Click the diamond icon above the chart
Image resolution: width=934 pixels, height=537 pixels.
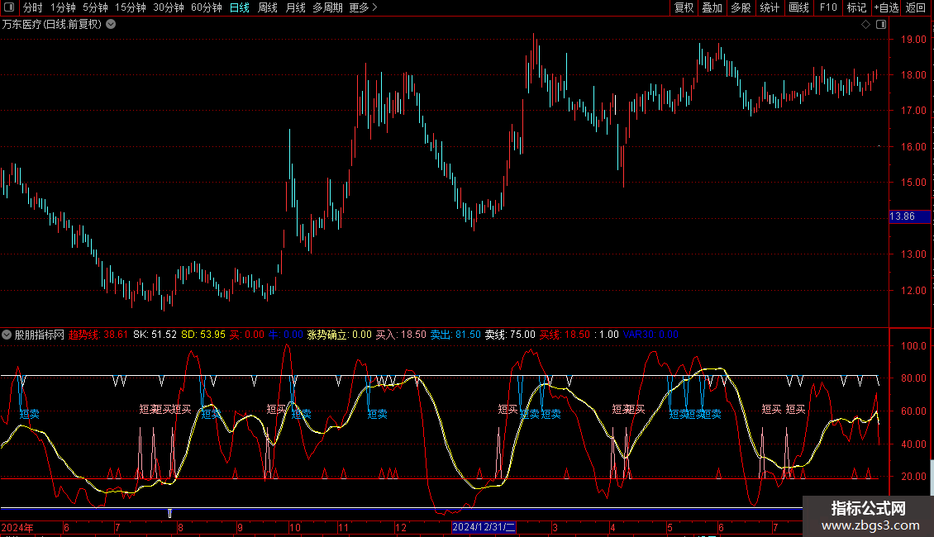tap(865, 25)
